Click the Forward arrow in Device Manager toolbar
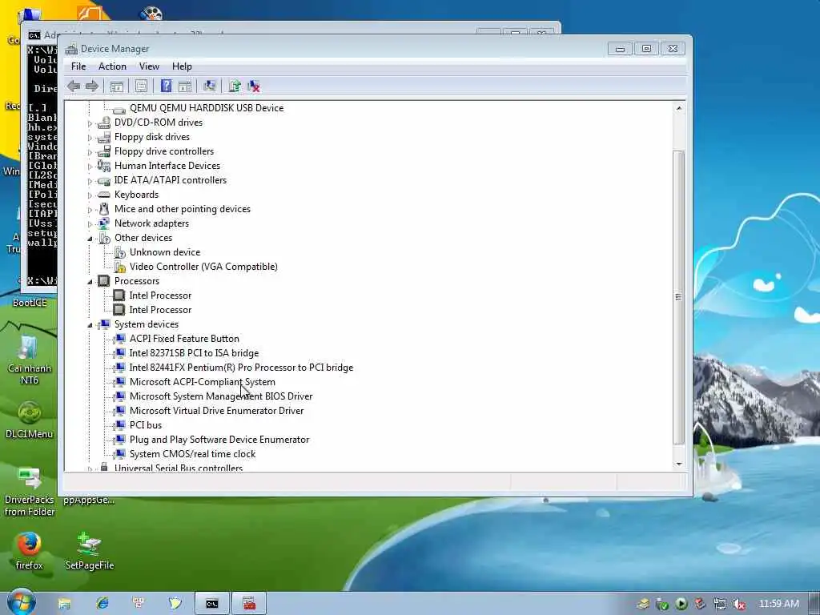This screenshot has height=615, width=820. click(x=92, y=86)
